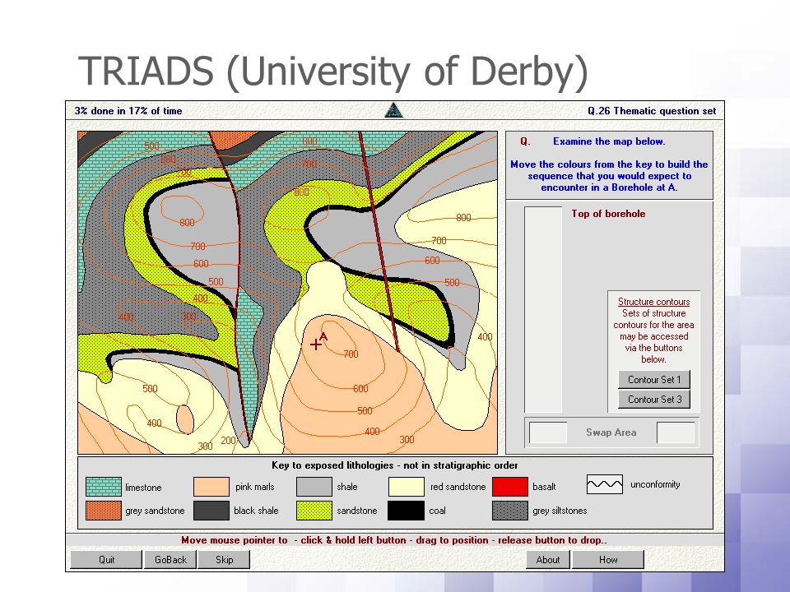Screen dimensions: 790x592
Task: Pick the red basalt swatch
Action: pos(510,487)
